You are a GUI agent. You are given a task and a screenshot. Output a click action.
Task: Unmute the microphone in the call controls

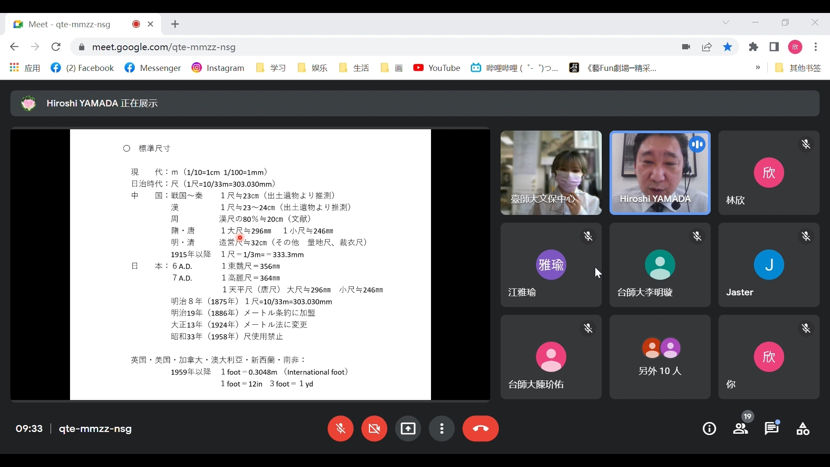click(x=341, y=429)
